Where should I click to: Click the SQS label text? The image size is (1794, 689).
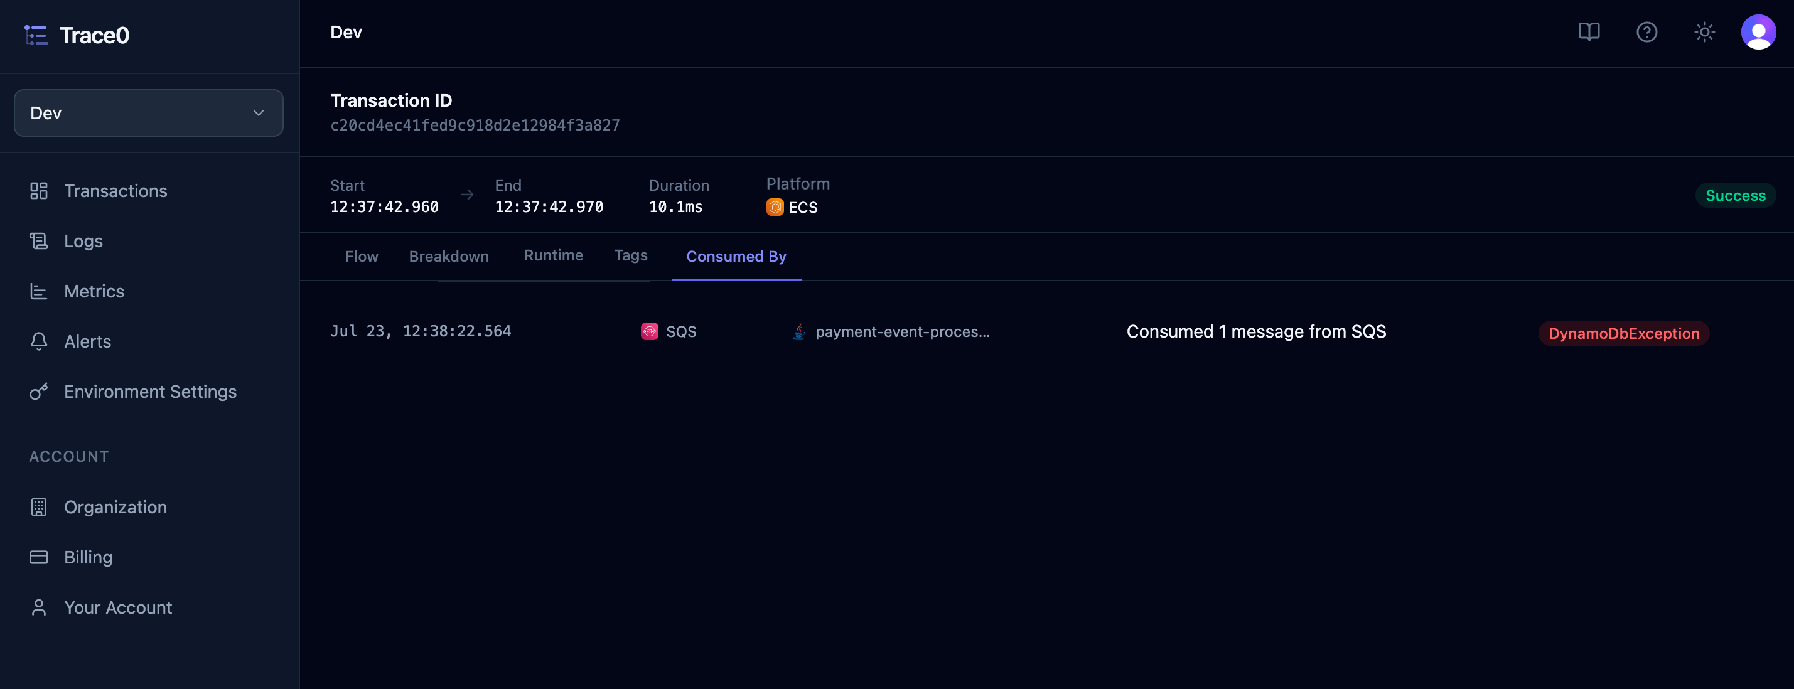tap(681, 332)
